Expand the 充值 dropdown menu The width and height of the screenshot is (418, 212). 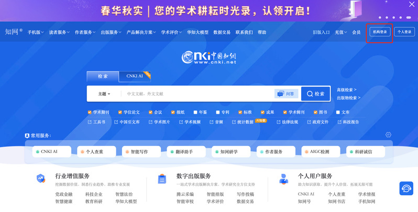click(x=340, y=32)
